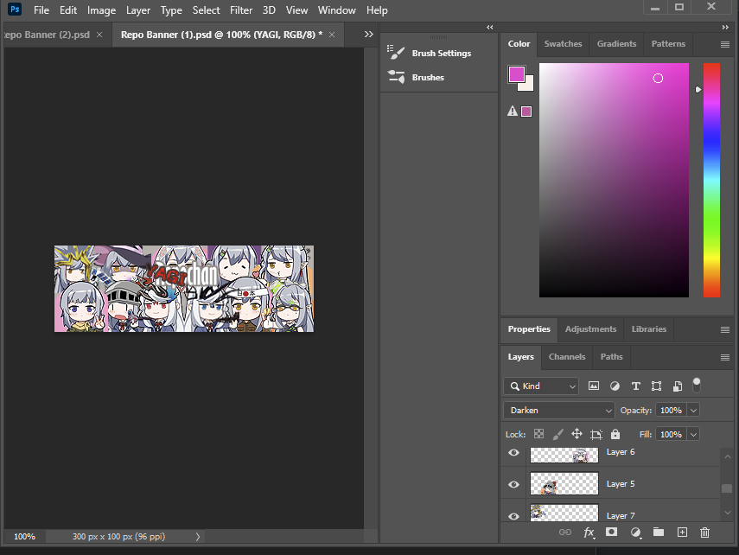This screenshot has height=555, width=739.
Task: Filter layers by shape layer icon
Action: pos(656,386)
